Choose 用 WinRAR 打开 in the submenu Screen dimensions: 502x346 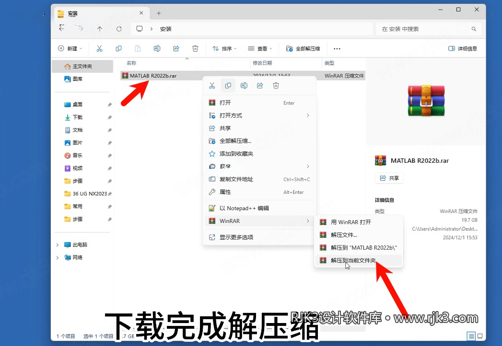(359, 222)
